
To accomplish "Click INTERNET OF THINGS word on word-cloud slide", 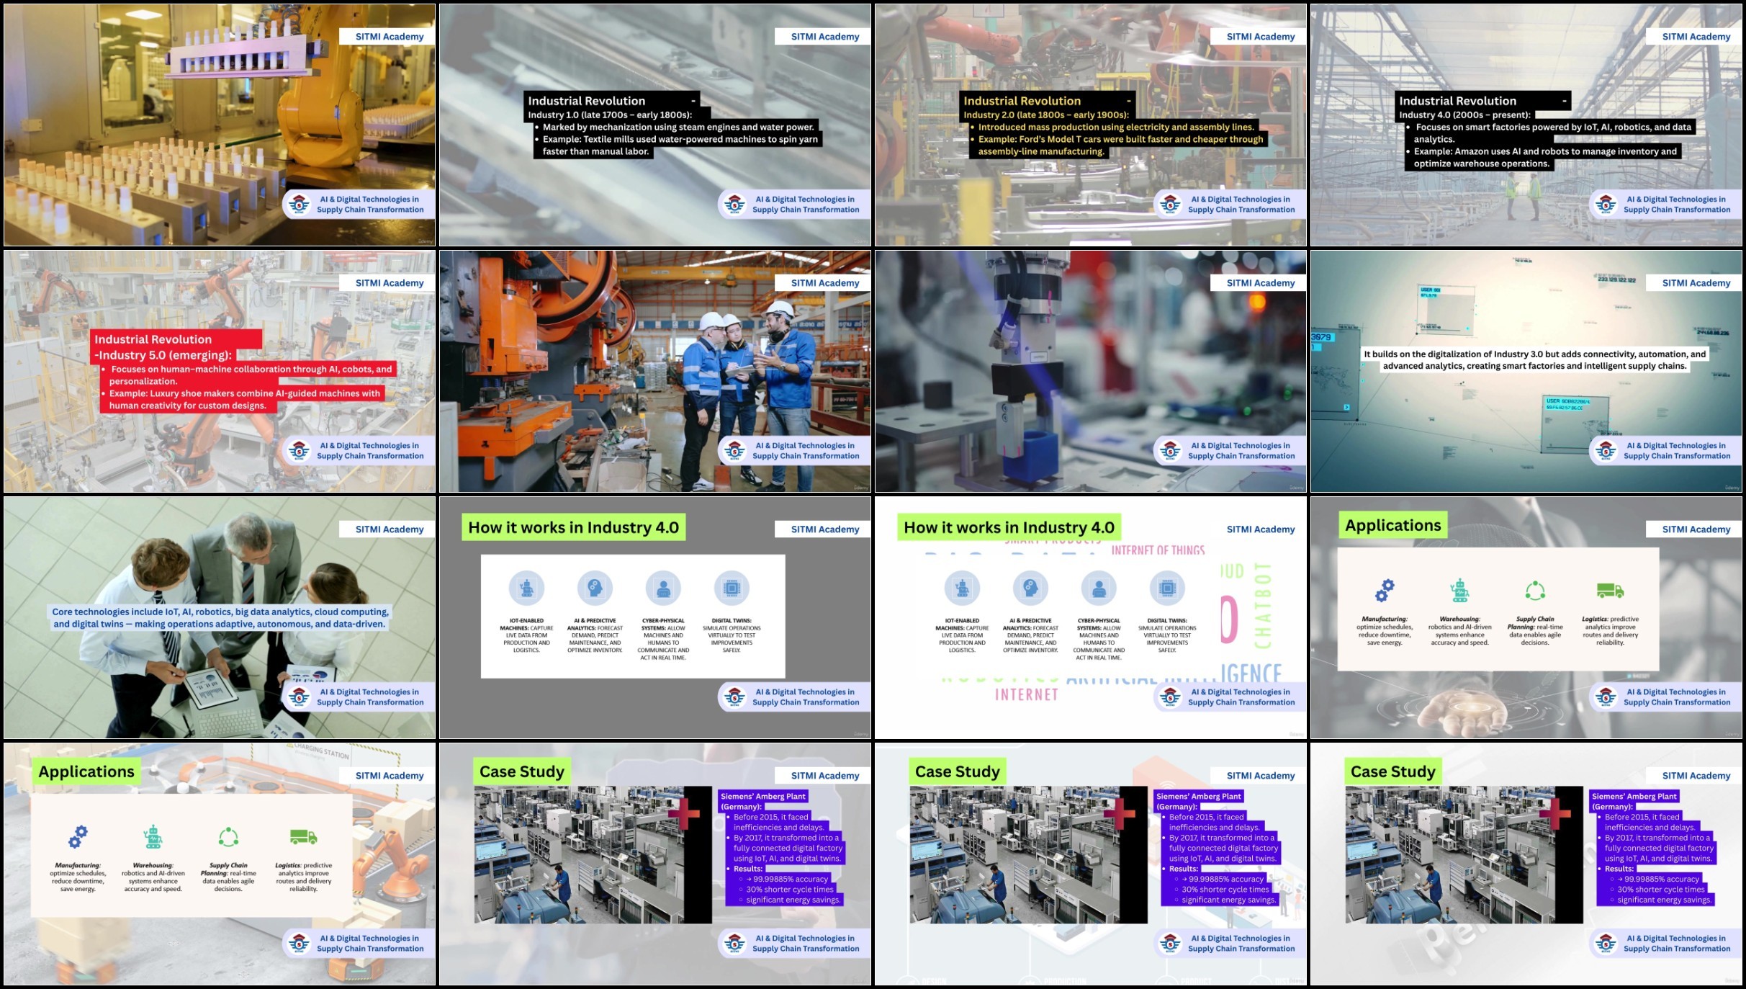I will coord(1158,550).
